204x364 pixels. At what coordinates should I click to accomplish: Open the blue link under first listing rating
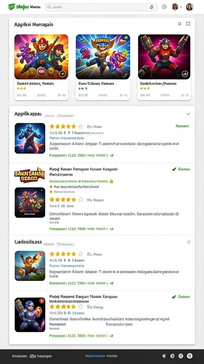point(67,138)
